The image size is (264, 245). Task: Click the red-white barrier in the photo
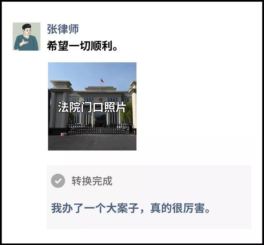pyautogui.click(x=64, y=134)
